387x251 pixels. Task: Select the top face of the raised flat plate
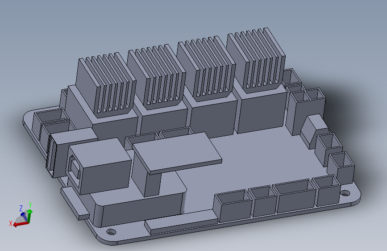click(177, 152)
